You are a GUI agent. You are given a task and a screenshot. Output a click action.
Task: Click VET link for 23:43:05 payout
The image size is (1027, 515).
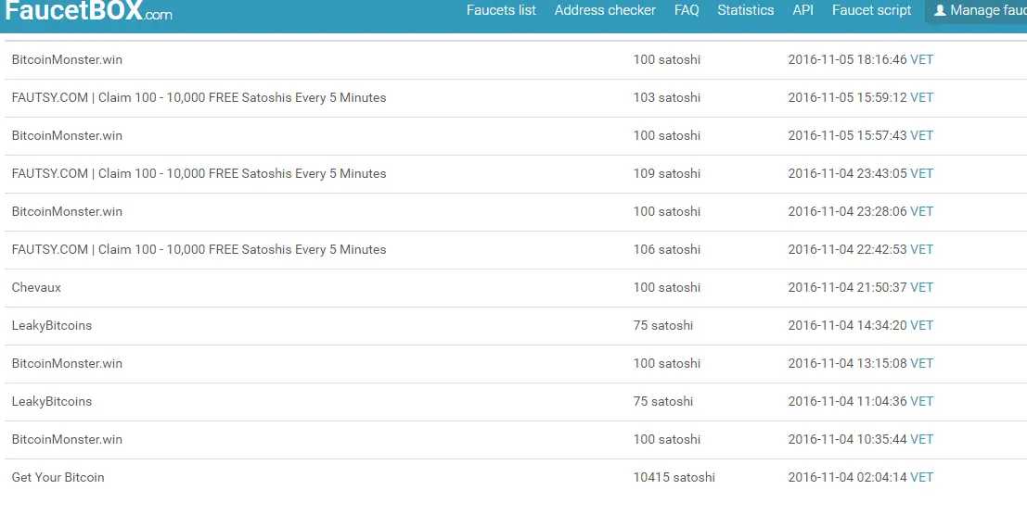click(921, 173)
